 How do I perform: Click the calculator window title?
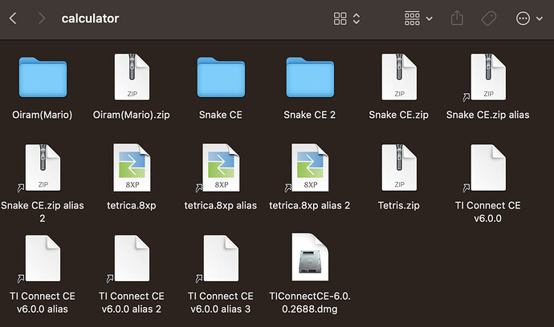pos(90,18)
